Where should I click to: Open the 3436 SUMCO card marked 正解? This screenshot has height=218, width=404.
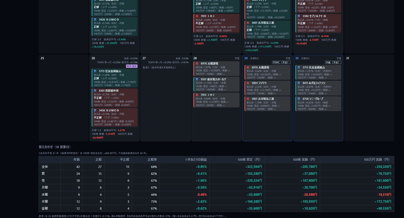coord(115,27)
